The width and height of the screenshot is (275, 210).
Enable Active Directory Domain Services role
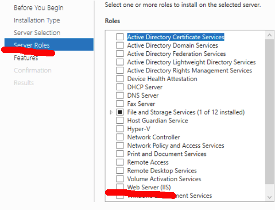[x=120, y=45]
